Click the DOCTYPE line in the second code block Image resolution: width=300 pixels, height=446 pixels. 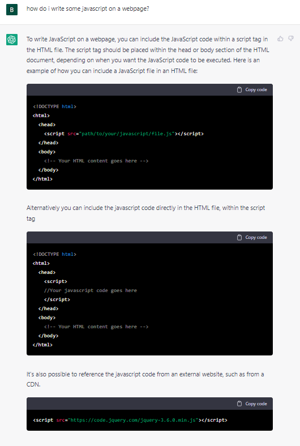point(54,254)
